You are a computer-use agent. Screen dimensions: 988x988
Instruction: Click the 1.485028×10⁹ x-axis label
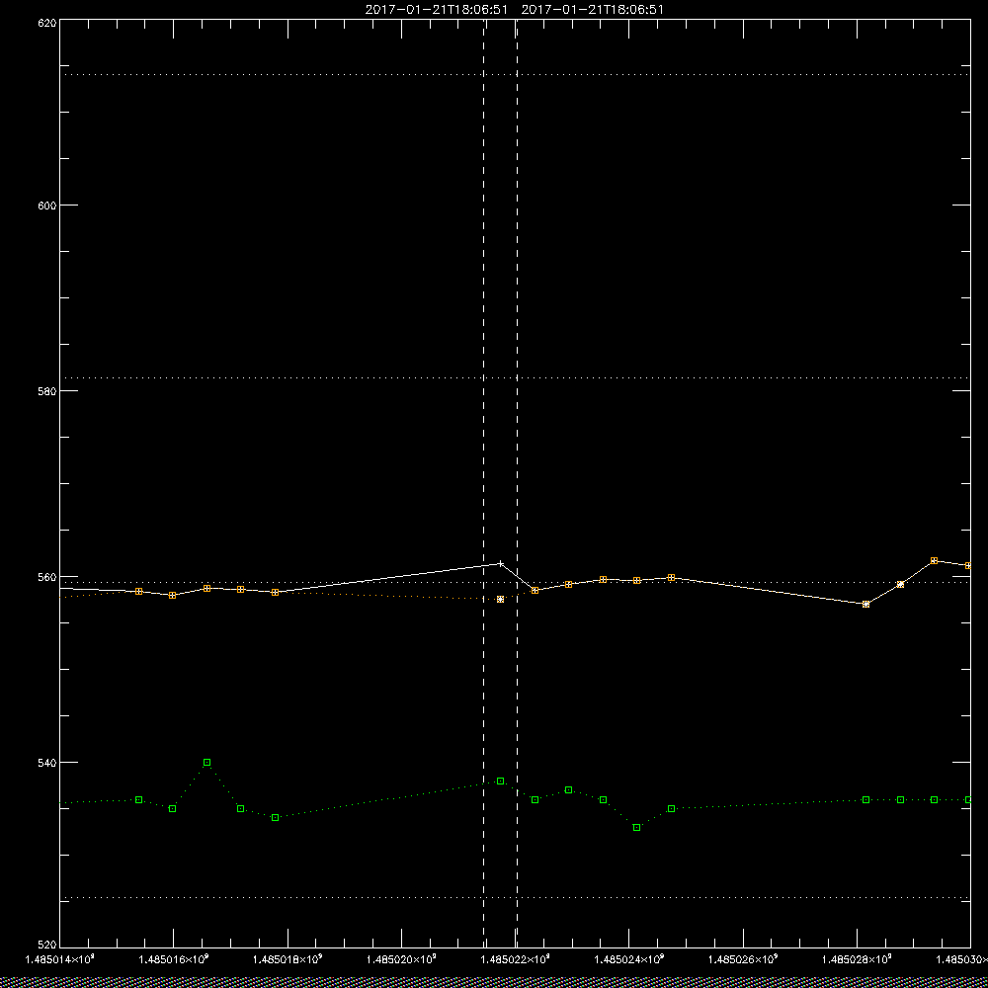coord(858,959)
